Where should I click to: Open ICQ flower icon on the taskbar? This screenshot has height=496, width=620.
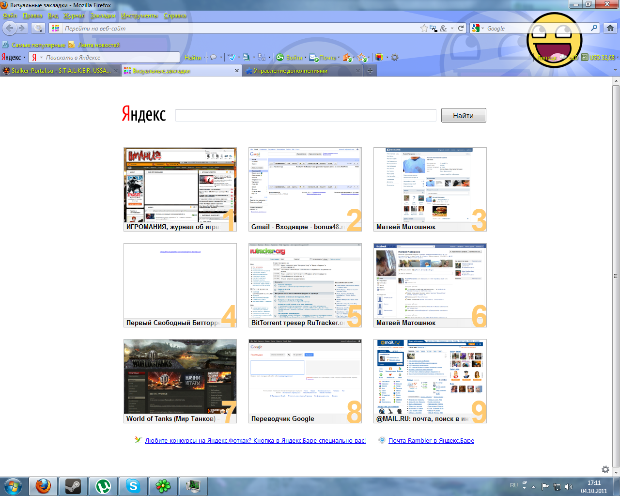pyautogui.click(x=163, y=486)
